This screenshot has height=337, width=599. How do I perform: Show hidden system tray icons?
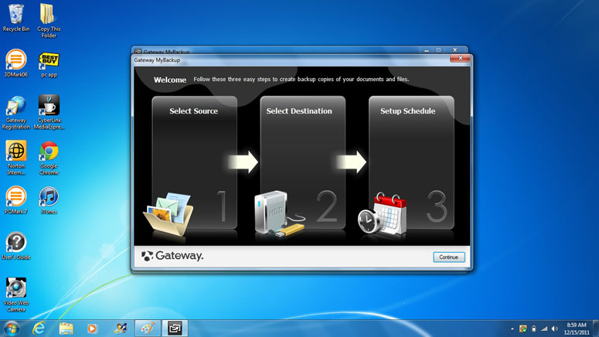coord(512,328)
